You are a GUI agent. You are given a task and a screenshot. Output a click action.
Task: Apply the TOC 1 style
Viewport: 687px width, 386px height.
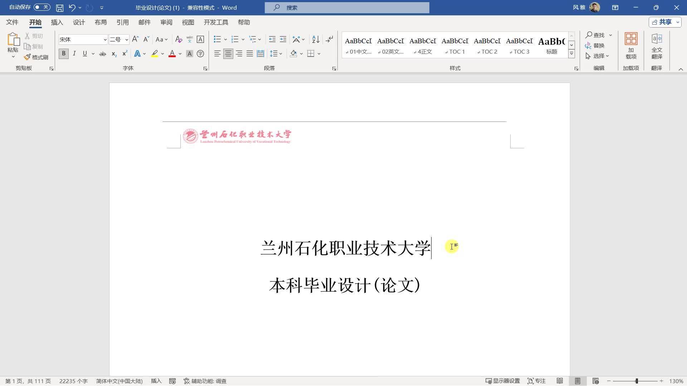[x=455, y=45]
